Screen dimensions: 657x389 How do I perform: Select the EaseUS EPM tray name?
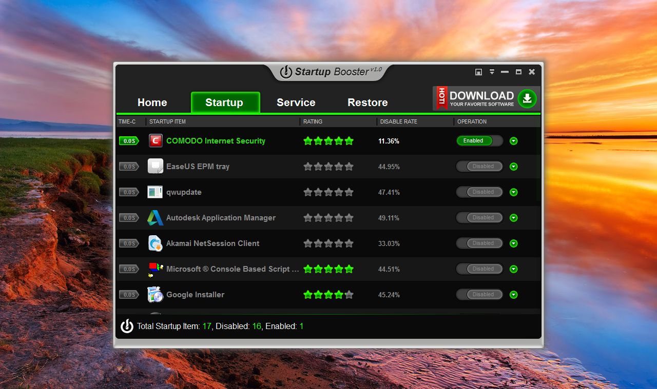point(198,167)
